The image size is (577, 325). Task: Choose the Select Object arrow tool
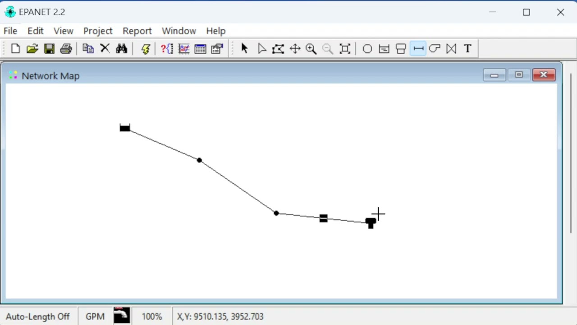point(244,49)
